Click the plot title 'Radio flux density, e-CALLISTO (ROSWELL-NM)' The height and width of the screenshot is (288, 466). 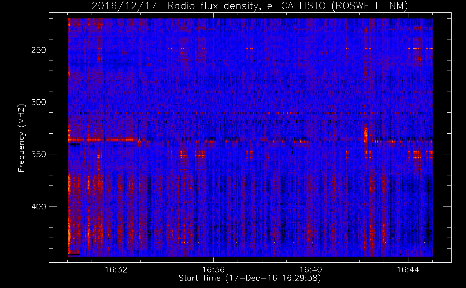coord(288,6)
